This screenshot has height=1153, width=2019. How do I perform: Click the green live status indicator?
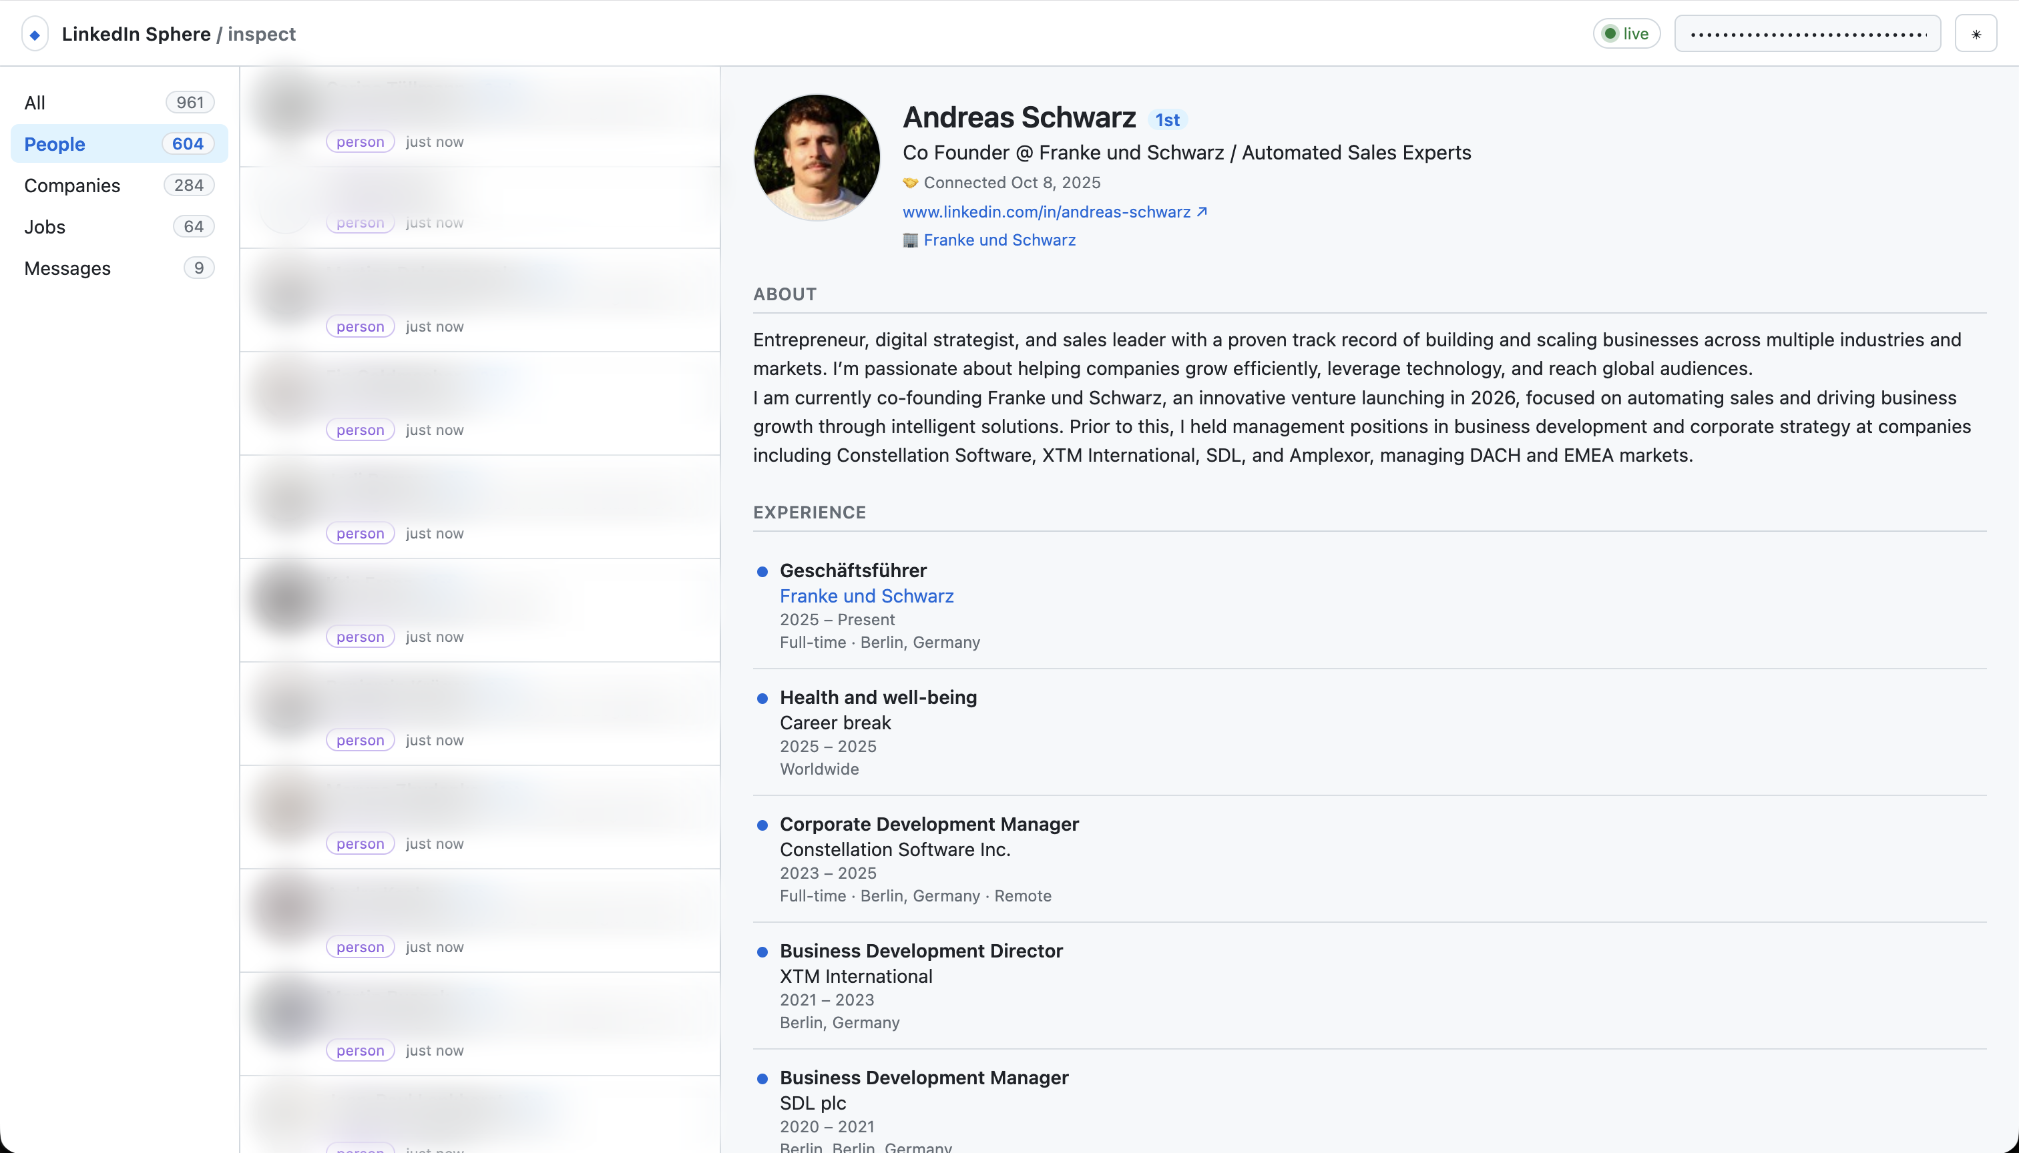[1626, 33]
